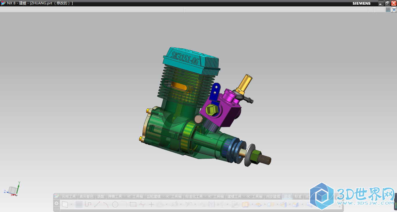This screenshot has height=212, width=397.
Task: Expand the Inferred Dimensions dropdown arrow
Action: click(195, 204)
